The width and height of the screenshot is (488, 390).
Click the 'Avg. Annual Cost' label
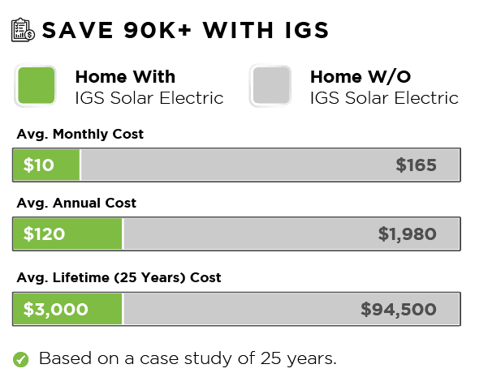[76, 204]
